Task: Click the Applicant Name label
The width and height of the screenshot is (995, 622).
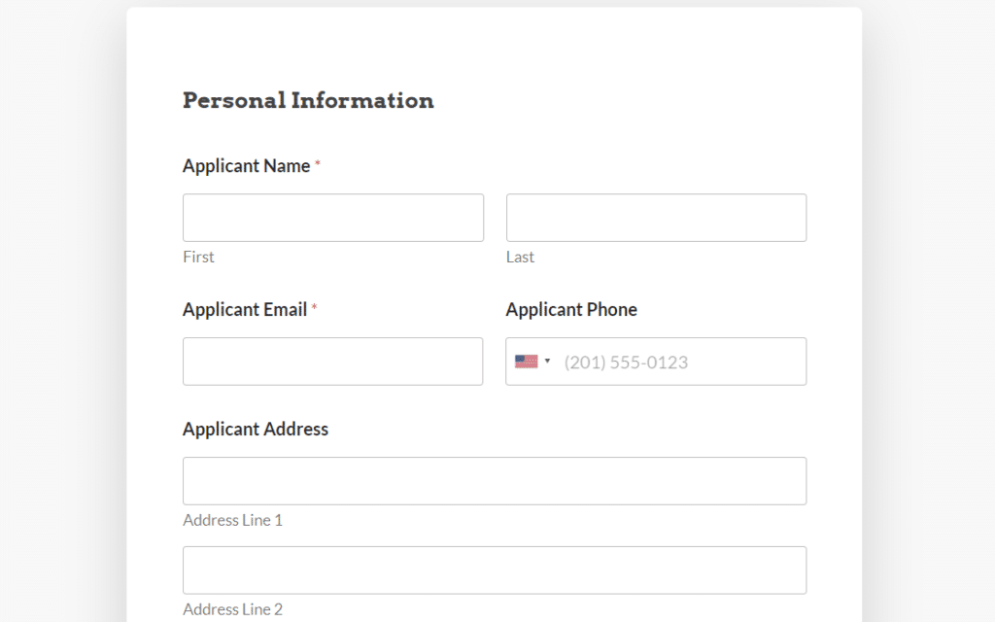Action: tap(246, 166)
